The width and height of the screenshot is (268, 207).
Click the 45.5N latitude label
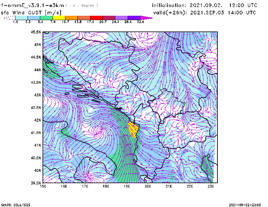36,32
